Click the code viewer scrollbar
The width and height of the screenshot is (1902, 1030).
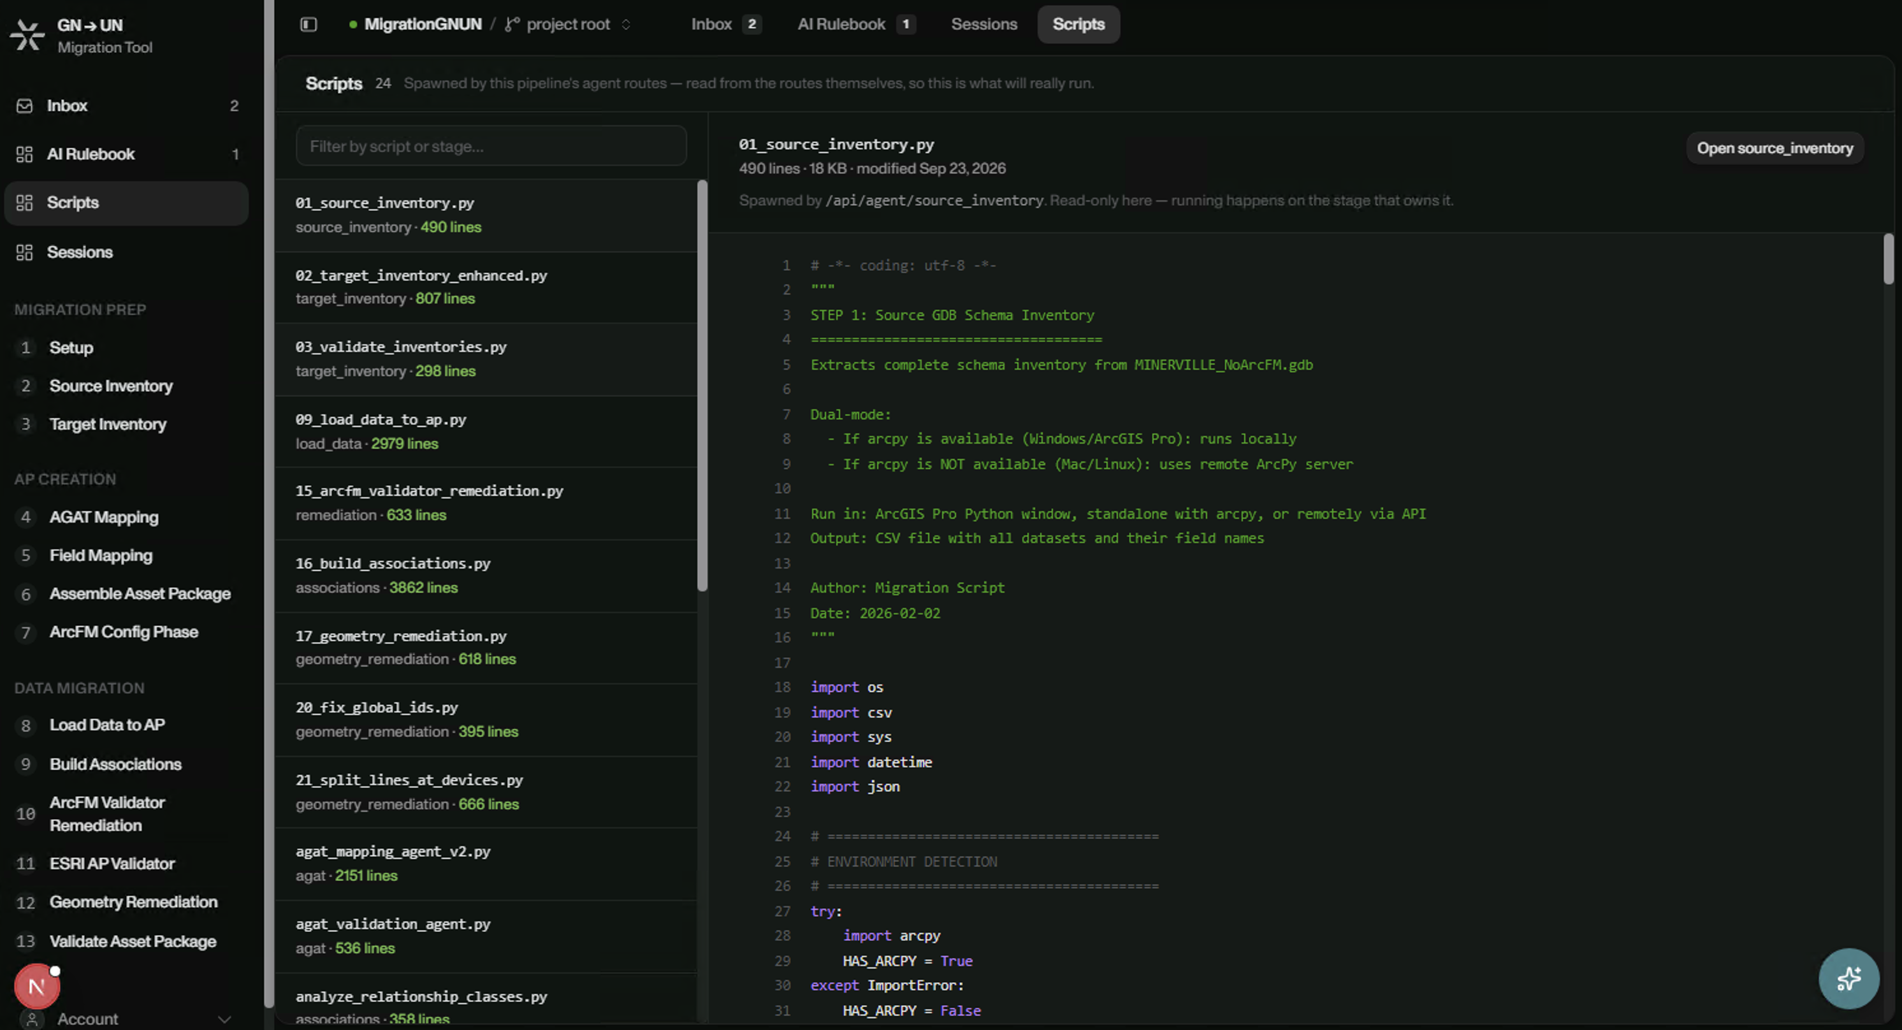pos(1888,259)
